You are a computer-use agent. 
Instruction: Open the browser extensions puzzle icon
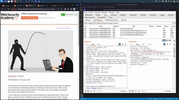tap(65, 9)
